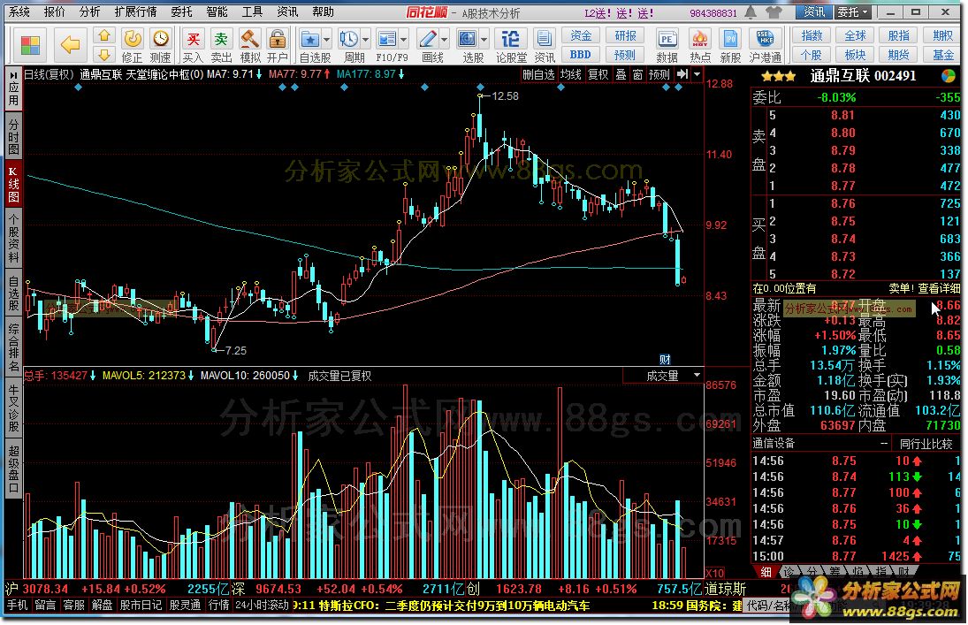968x625 pixels.
Task: Select the 画线 drawing pencil tool
Action: (x=427, y=40)
